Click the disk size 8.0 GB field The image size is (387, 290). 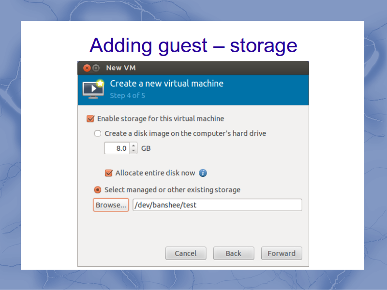coord(117,148)
